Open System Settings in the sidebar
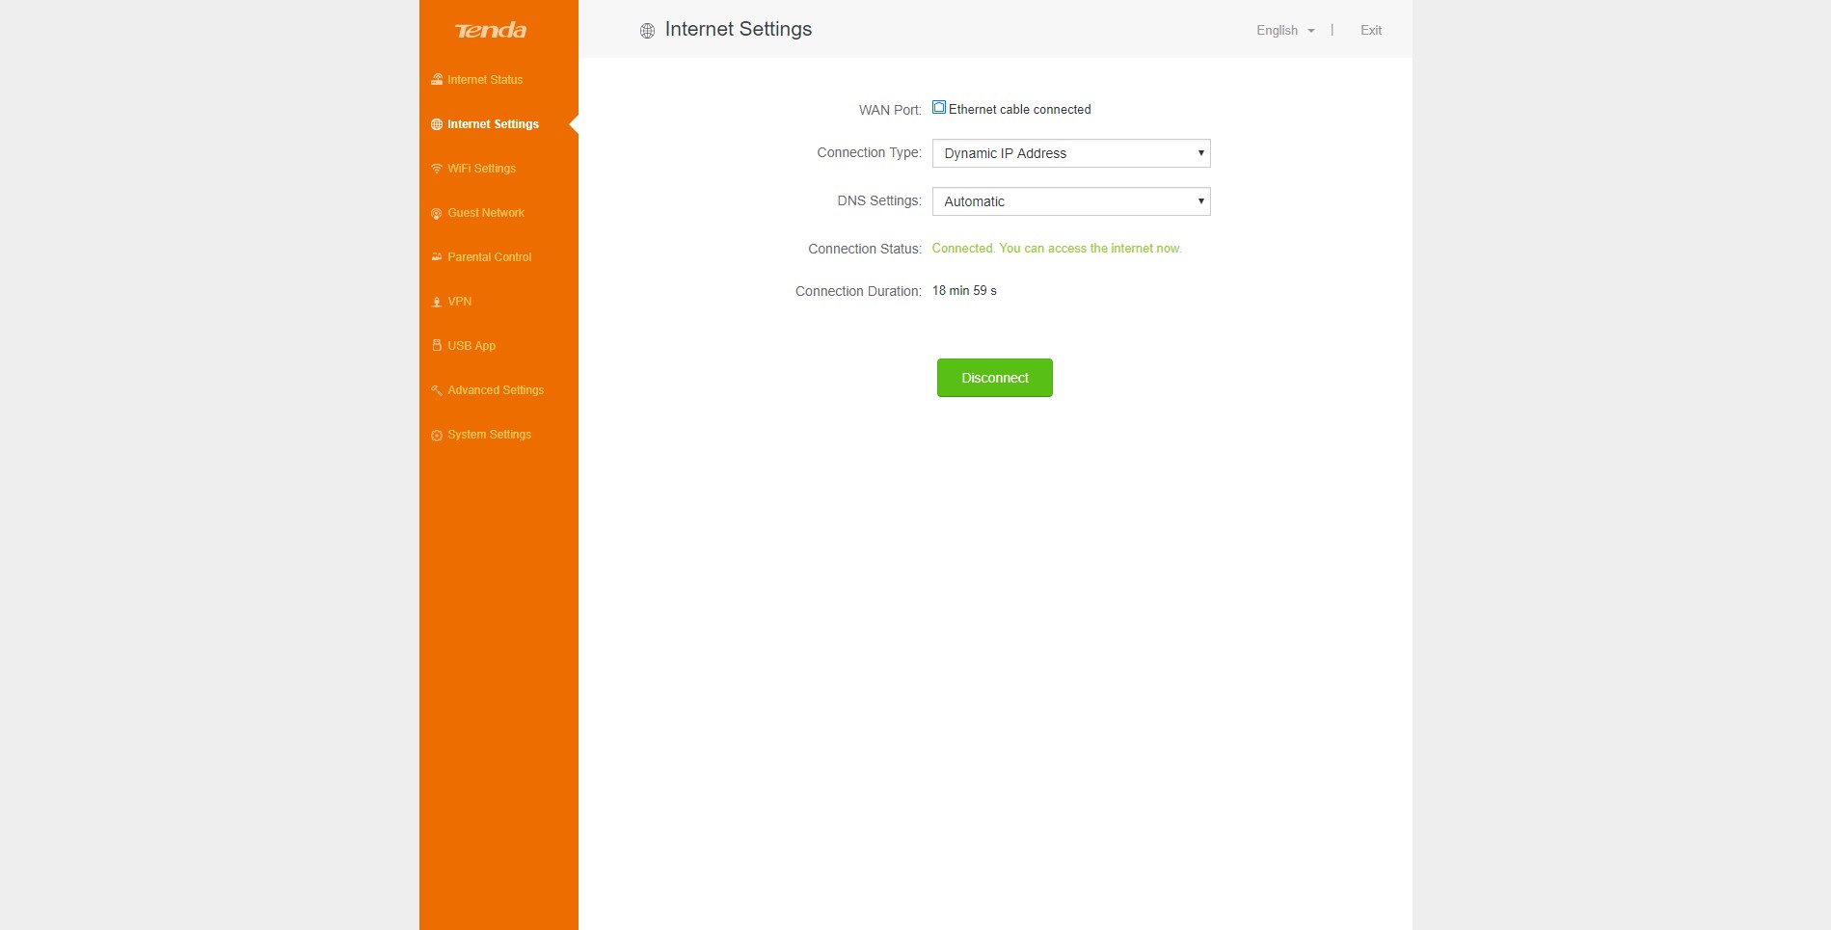The width and height of the screenshot is (1831, 930). [489, 435]
